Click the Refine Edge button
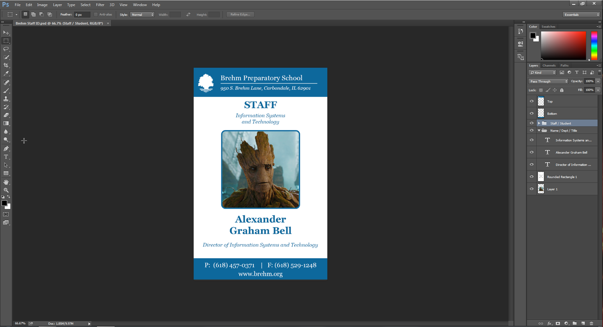Viewport: 603px width, 327px height. (x=240, y=14)
